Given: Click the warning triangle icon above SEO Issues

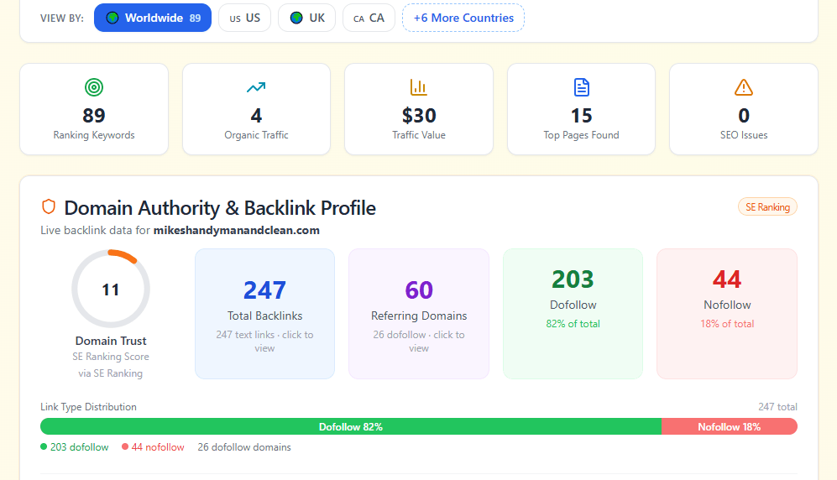Looking at the screenshot, I should click(x=744, y=87).
